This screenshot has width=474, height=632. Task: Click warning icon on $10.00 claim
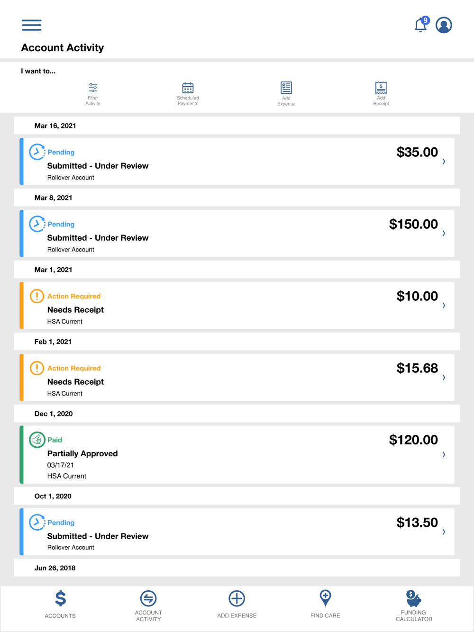pos(36,296)
